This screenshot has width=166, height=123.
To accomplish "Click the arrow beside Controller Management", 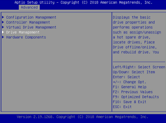I will coord(3,22).
